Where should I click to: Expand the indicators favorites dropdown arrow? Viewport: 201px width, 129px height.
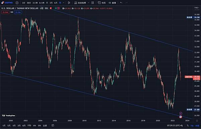[x=88, y=3]
